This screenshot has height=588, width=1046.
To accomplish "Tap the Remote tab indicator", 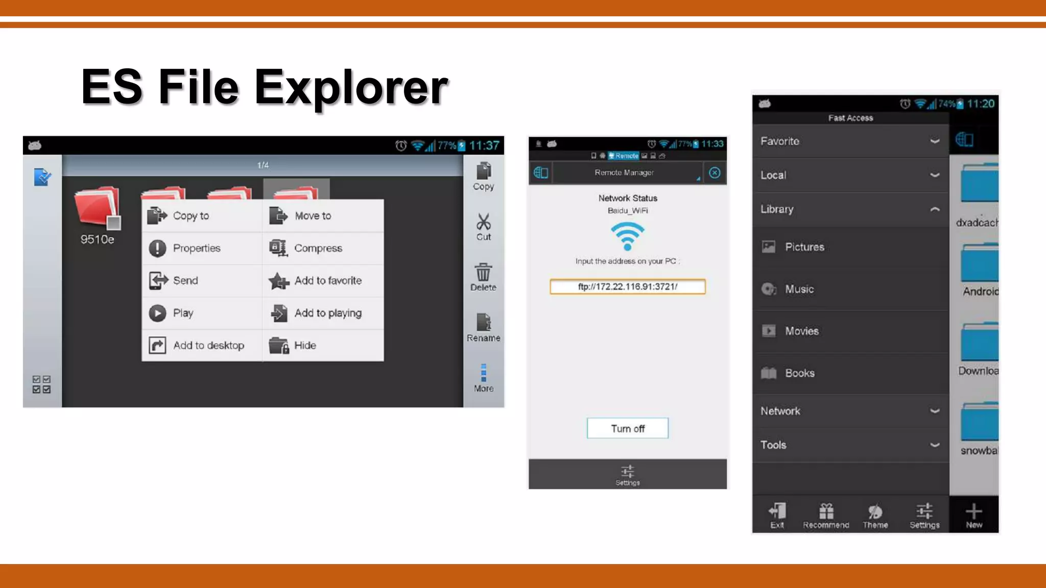I will click(x=623, y=156).
